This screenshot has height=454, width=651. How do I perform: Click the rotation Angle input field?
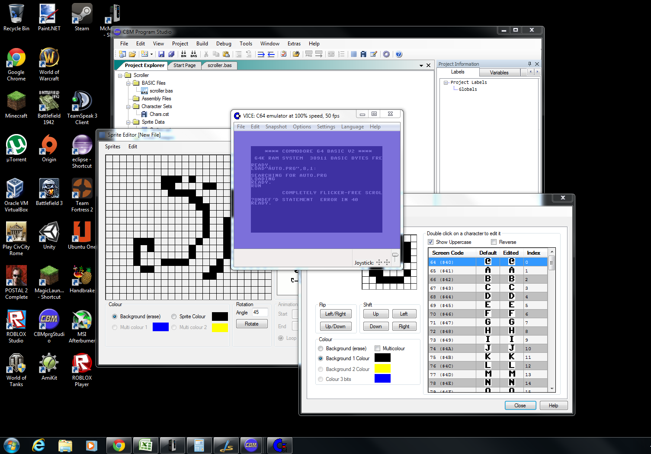pos(260,312)
